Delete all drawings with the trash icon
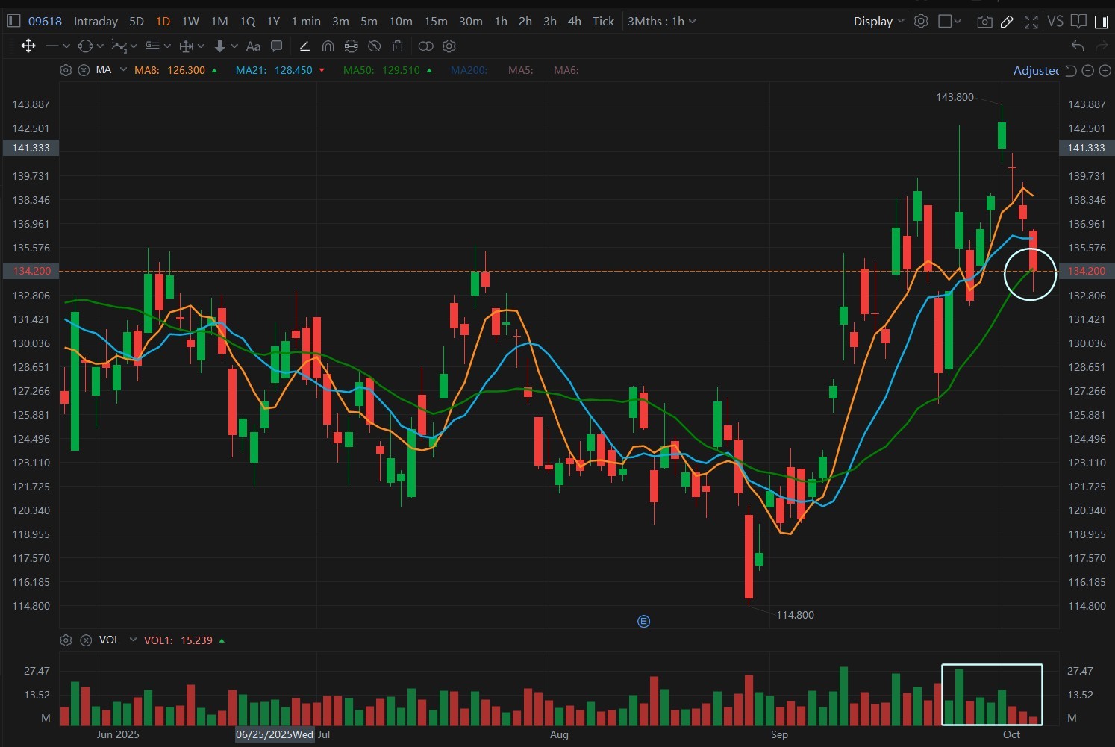 (x=398, y=46)
